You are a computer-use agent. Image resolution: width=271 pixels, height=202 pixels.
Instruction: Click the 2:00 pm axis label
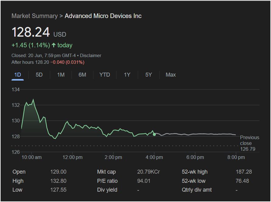(x=113, y=157)
